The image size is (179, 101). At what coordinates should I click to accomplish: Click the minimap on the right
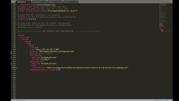(x=164, y=17)
